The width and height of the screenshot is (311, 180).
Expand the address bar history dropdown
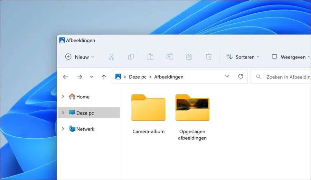click(227, 76)
